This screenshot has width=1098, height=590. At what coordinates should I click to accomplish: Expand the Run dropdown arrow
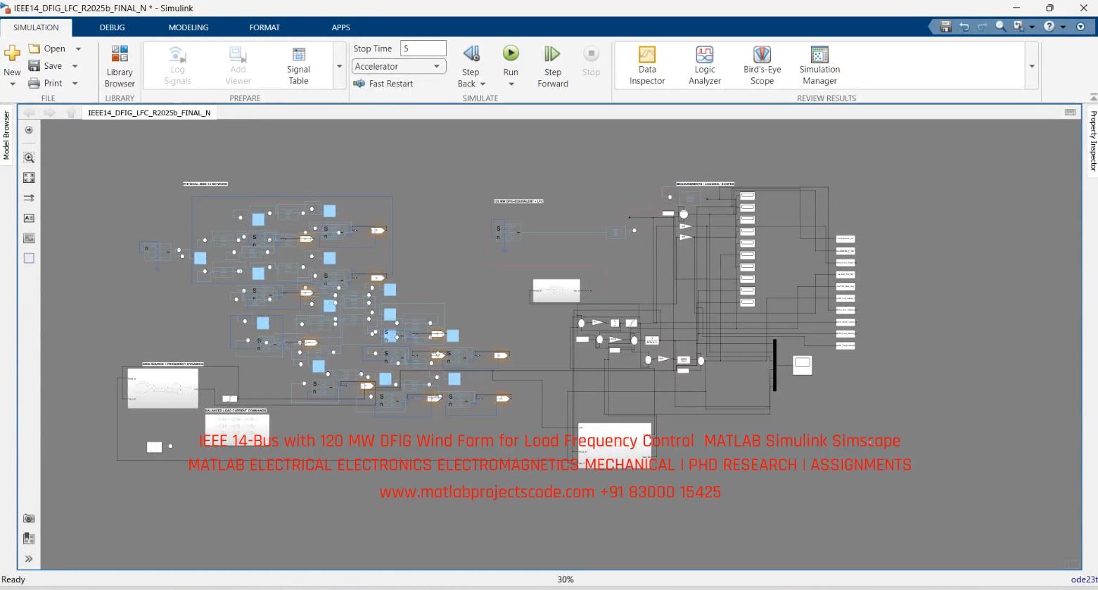[511, 84]
